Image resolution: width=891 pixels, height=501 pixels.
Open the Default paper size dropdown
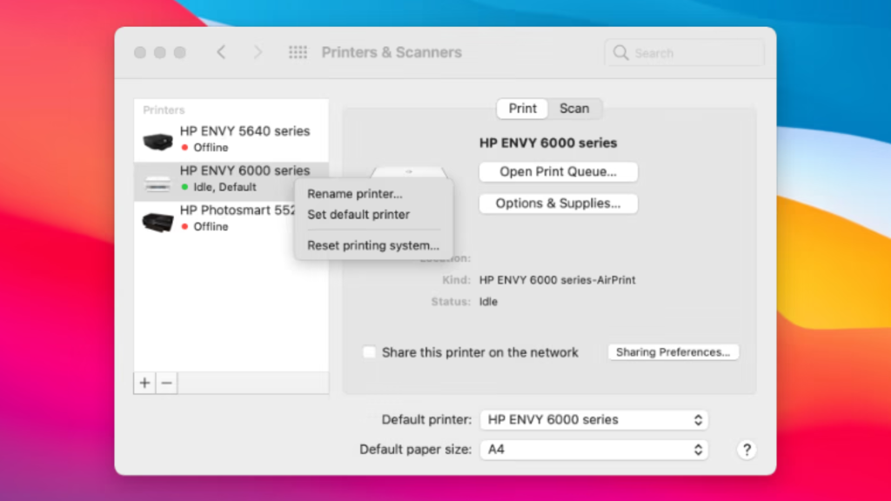[594, 450]
